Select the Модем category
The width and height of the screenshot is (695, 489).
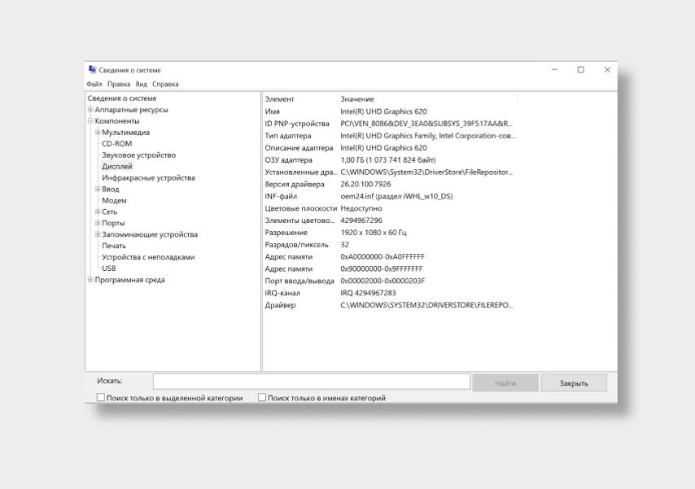tap(115, 200)
